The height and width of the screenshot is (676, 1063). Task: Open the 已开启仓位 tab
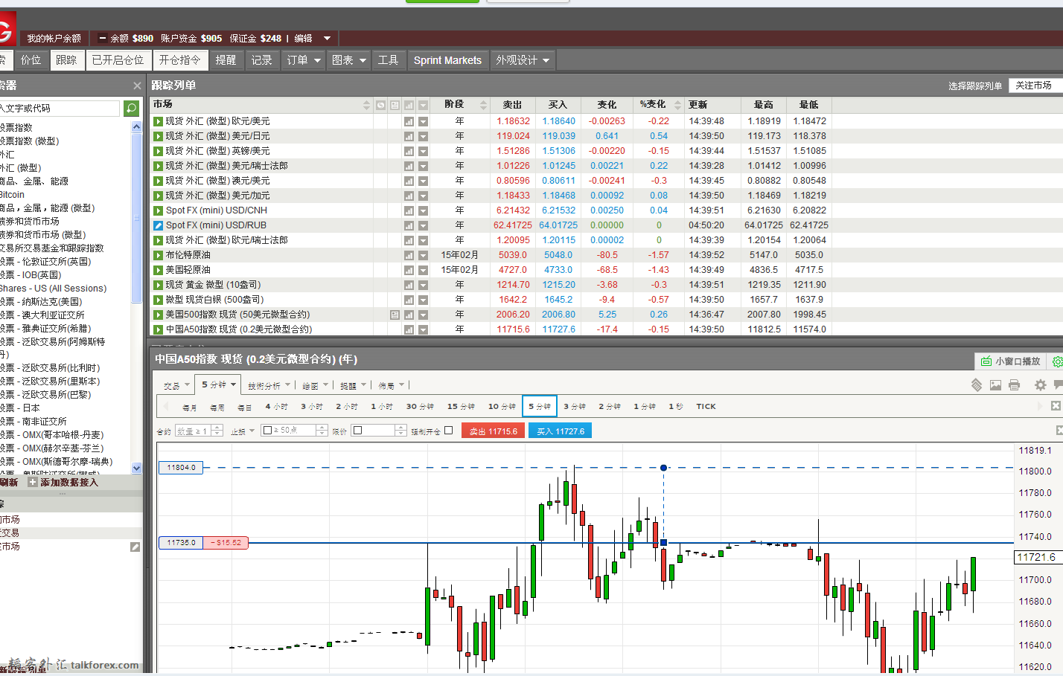pyautogui.click(x=118, y=60)
